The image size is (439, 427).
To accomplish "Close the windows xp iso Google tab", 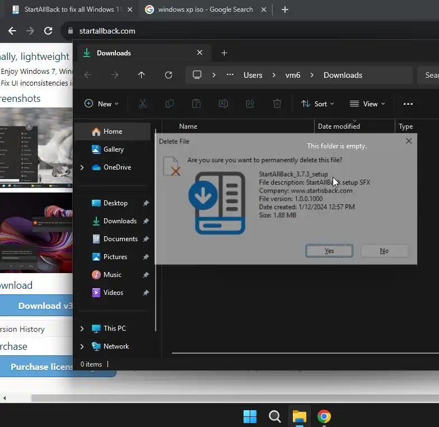I will click(263, 10).
